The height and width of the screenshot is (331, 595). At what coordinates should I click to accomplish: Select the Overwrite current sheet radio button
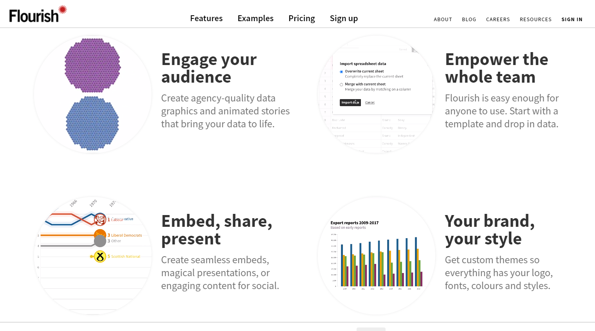341,72
